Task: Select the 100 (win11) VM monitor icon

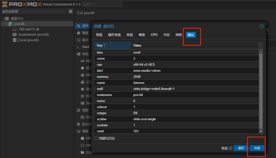Action: coord(15,29)
